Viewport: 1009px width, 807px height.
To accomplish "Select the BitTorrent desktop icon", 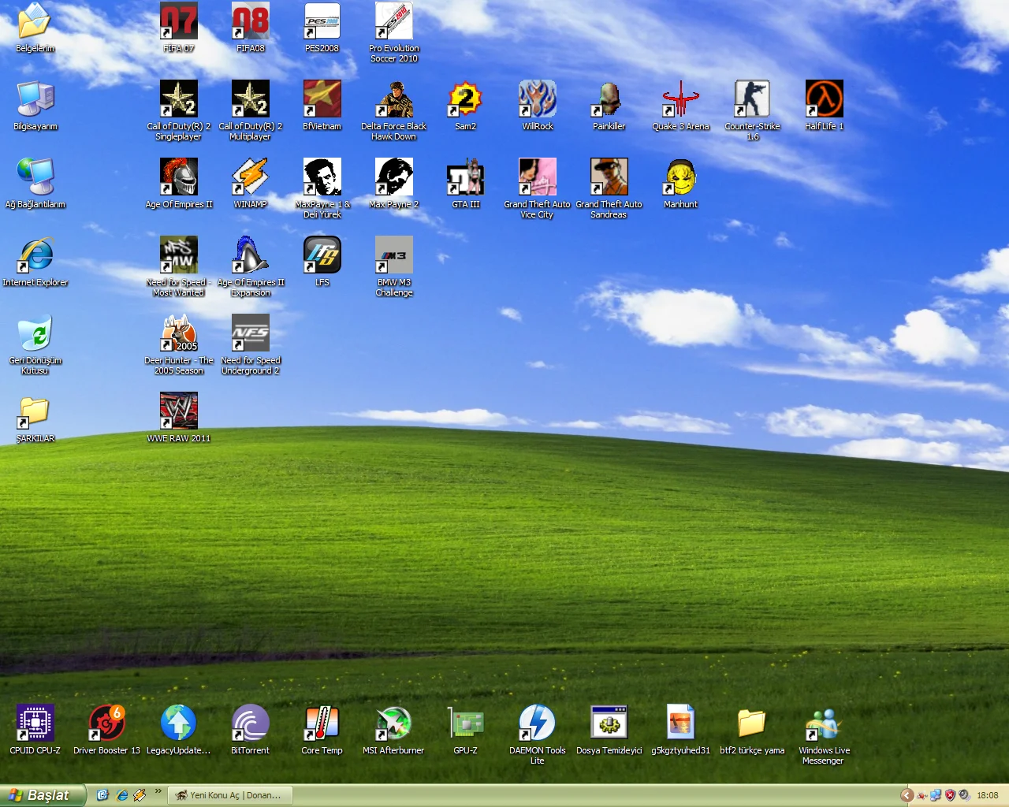I will click(x=250, y=723).
